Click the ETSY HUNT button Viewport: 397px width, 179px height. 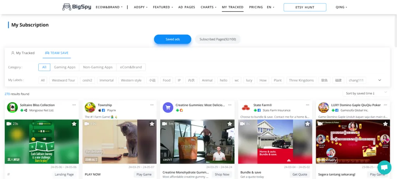point(305,7)
